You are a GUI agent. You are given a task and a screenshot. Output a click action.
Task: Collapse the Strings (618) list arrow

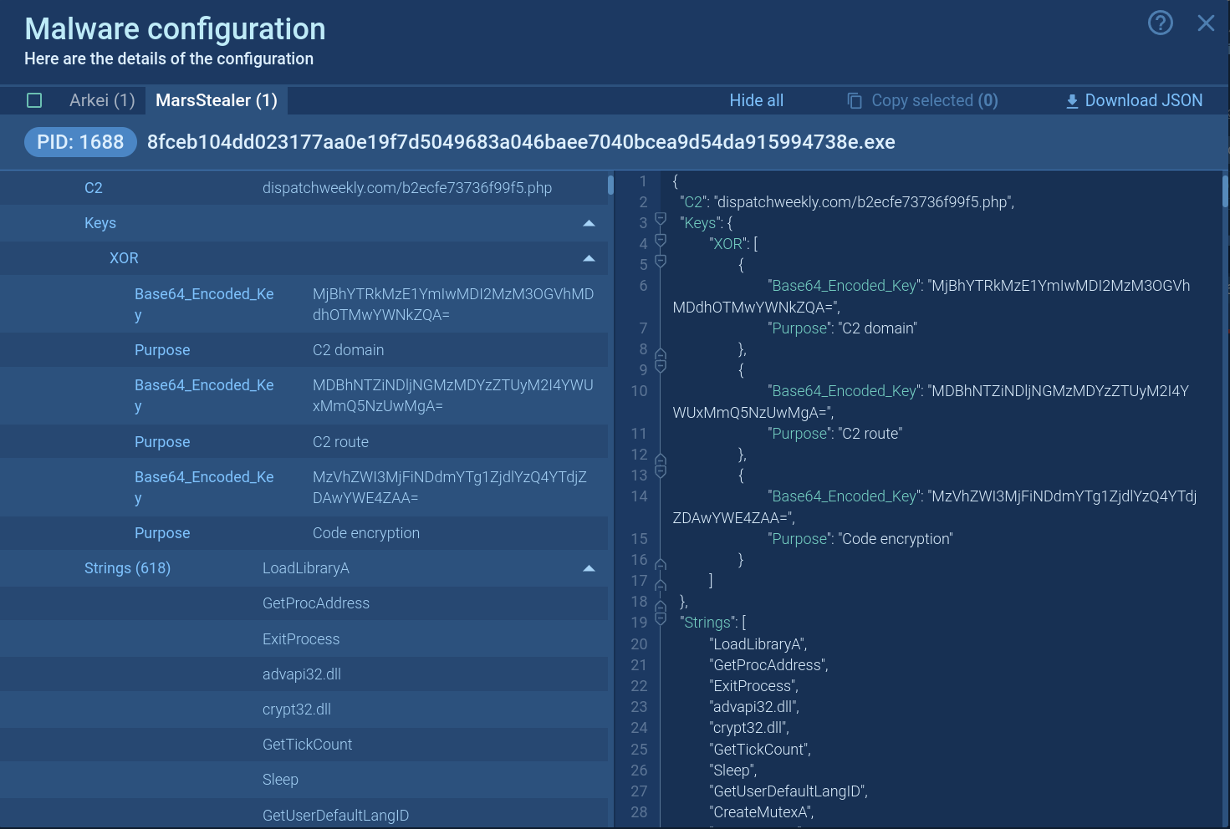(x=589, y=568)
